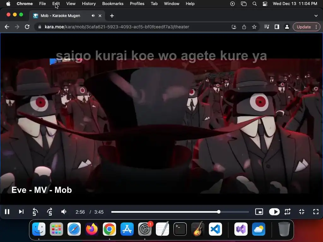The width and height of the screenshot is (323, 242).
Task: Launch Firefox from the Dock
Action: pyautogui.click(x=92, y=229)
